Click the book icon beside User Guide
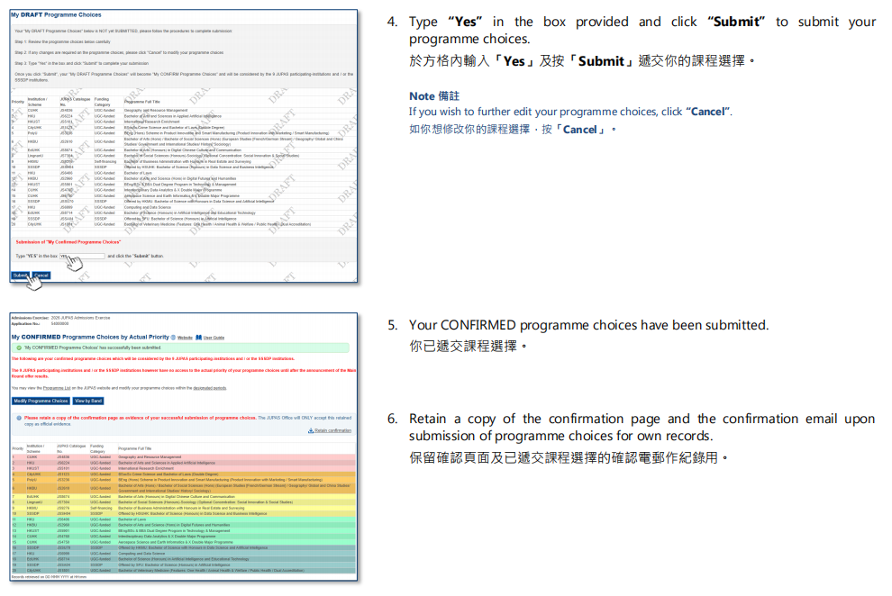The height and width of the screenshot is (596, 892). [x=198, y=338]
